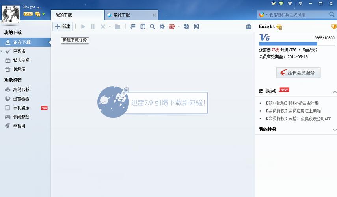Click the gamepad icon in toolbar
The image size is (337, 197).
coord(196,27)
